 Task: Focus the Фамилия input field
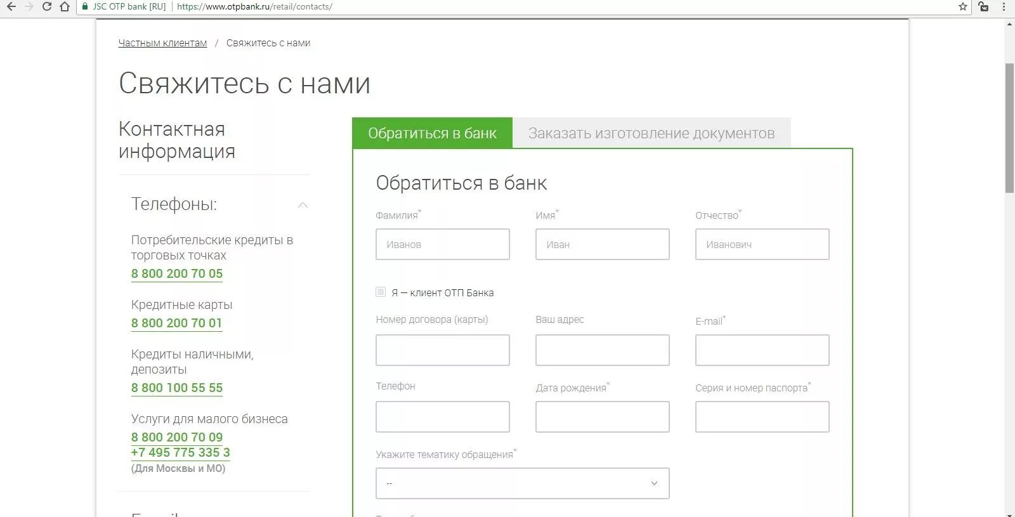tap(443, 244)
